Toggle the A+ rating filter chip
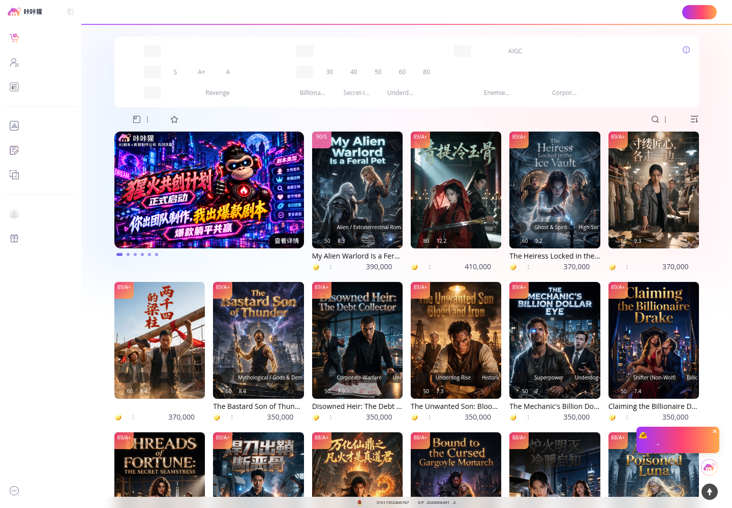 click(x=201, y=72)
